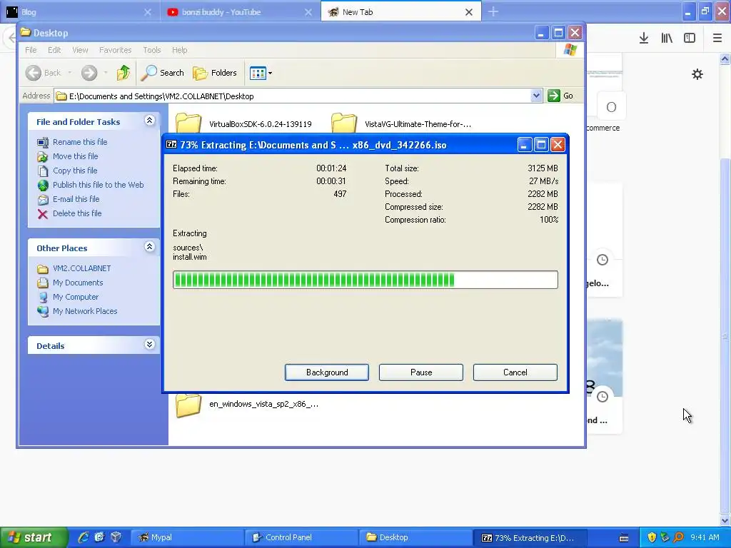Switch to 73% Extracting taskbar button
The width and height of the screenshot is (731, 548).
530,537
